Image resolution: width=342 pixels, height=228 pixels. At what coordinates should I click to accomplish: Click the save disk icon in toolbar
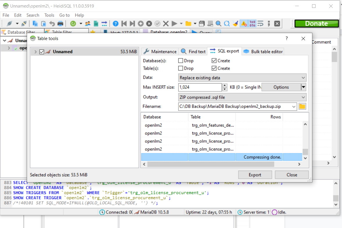point(202,23)
